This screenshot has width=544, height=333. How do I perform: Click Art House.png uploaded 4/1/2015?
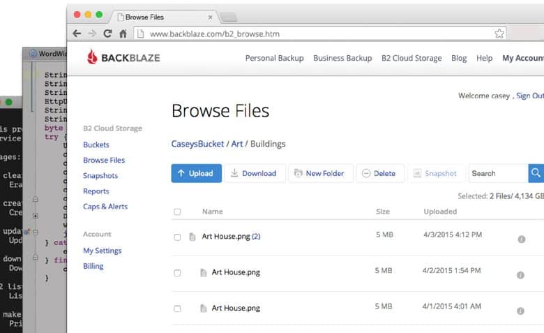coord(236,308)
